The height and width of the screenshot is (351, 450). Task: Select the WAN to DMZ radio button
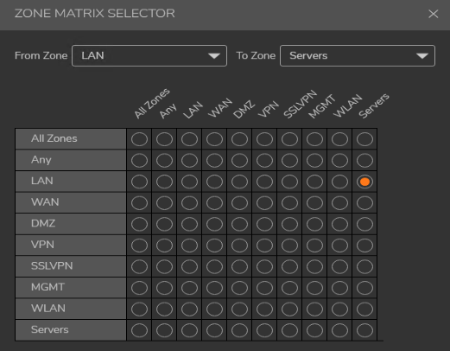[239, 203]
